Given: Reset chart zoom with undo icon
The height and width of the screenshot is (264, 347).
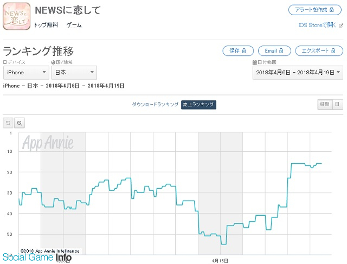Looking at the screenshot, I should pos(8,123).
